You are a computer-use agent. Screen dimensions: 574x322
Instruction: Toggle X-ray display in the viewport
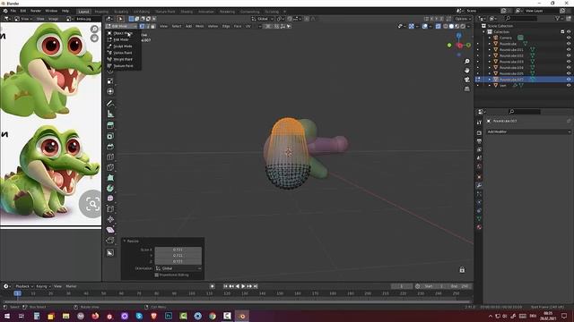coord(439,26)
